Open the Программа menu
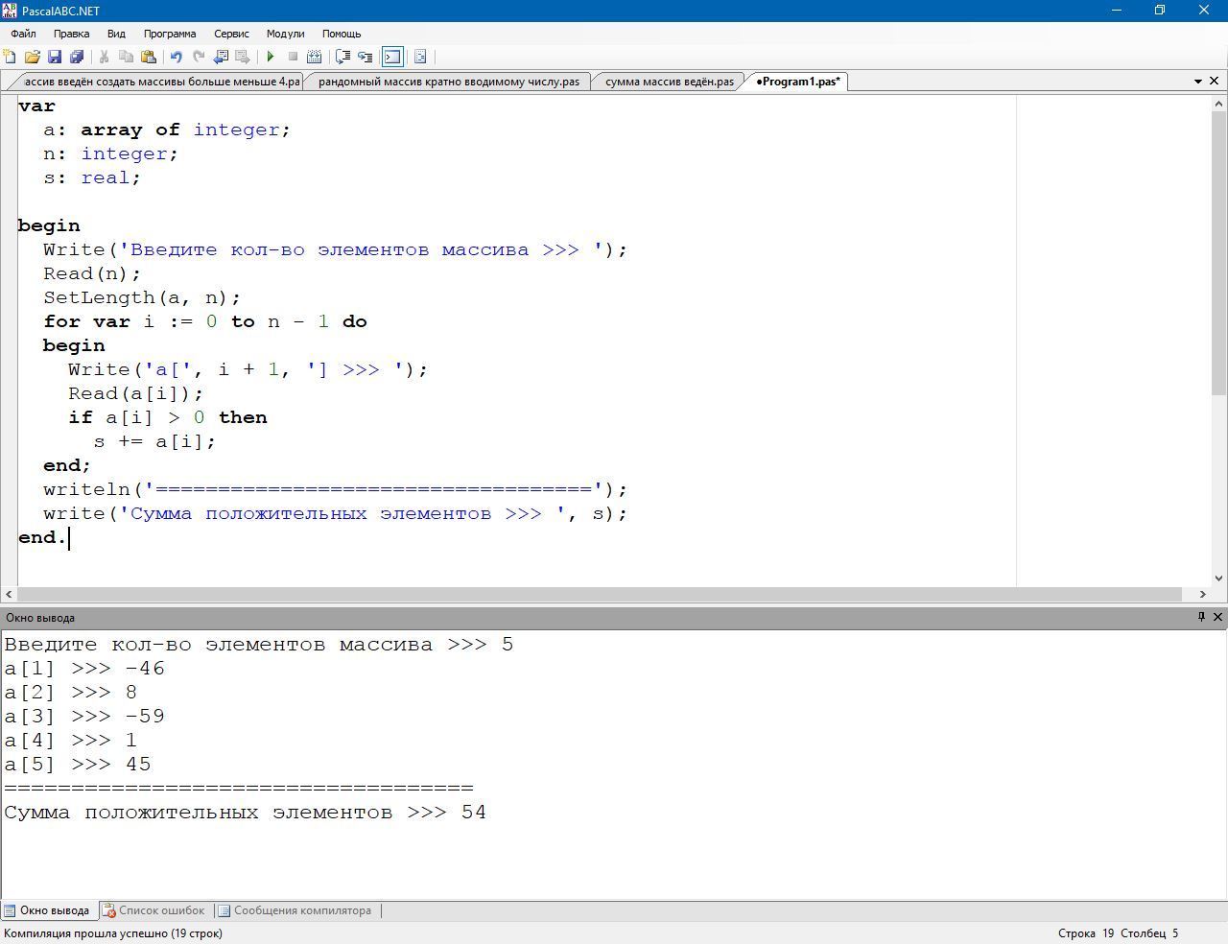The width and height of the screenshot is (1228, 944). click(x=170, y=34)
